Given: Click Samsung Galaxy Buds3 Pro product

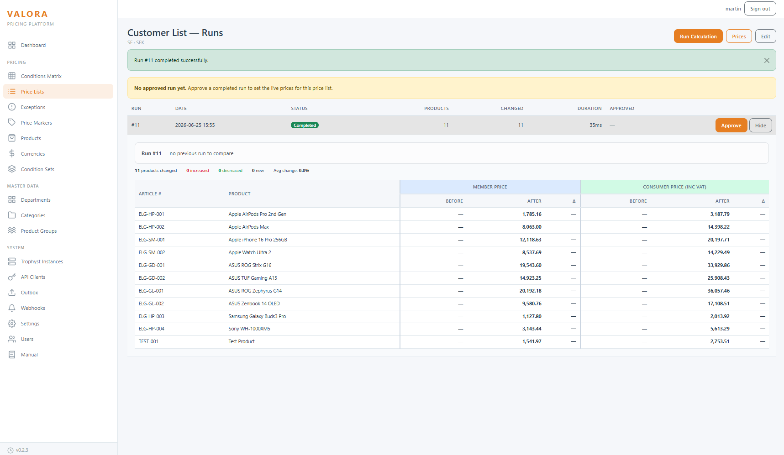Looking at the screenshot, I should 257,316.
